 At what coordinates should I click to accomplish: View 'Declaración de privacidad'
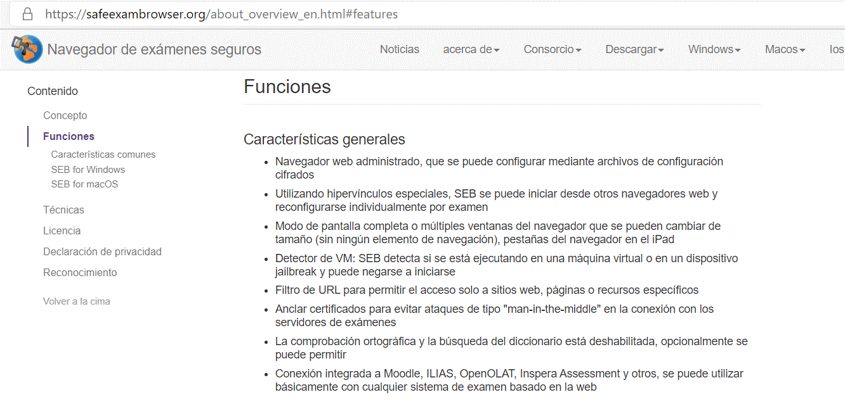(102, 251)
